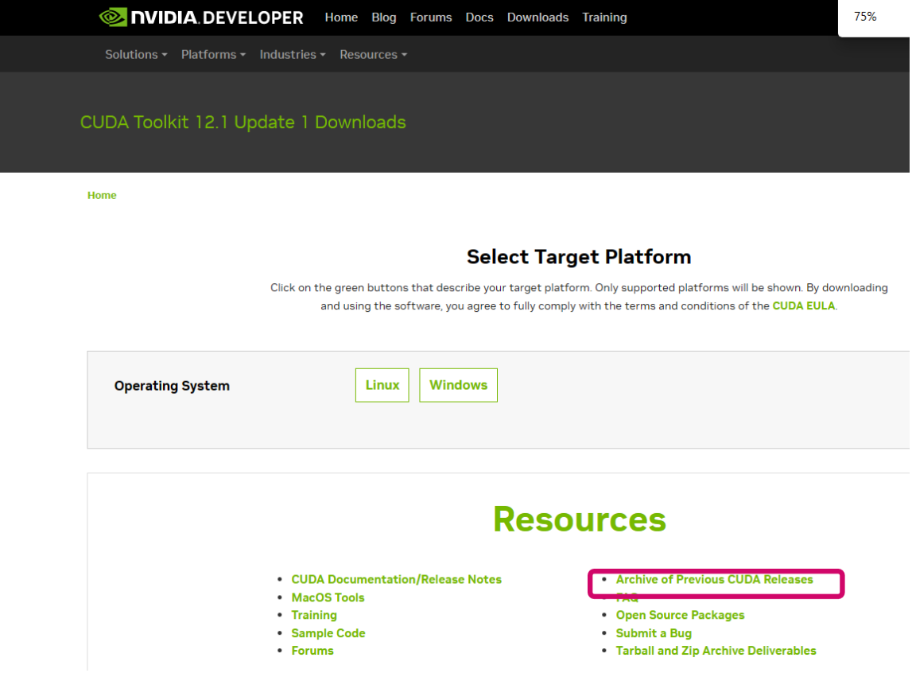Choose Windows as operating system
This screenshot has width=912, height=673.
pos(458,385)
